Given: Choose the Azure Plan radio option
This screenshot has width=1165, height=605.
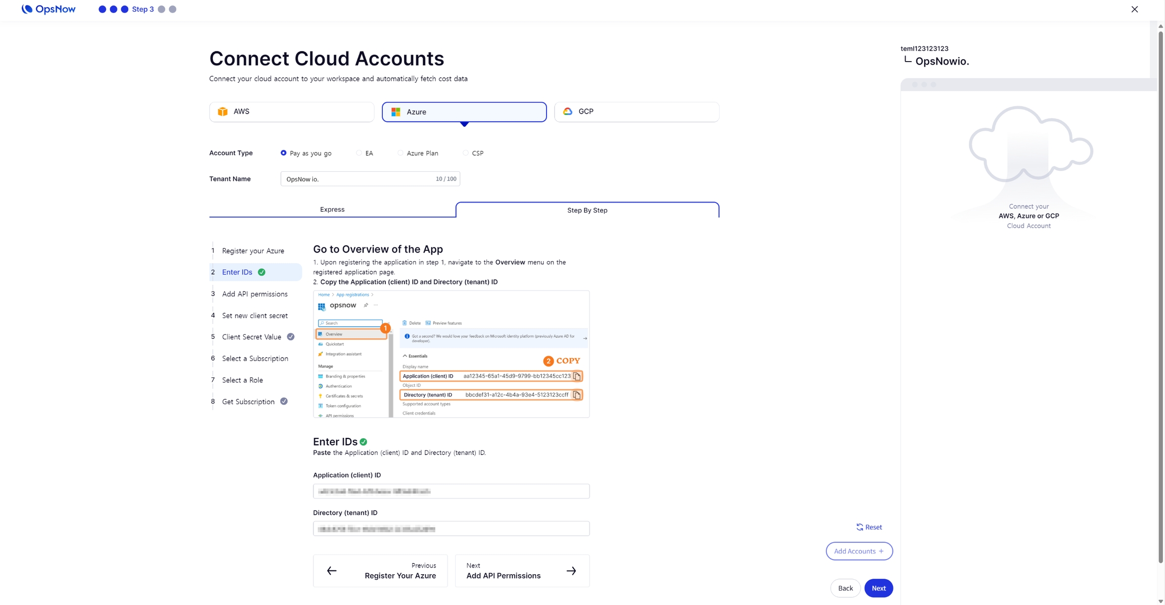Looking at the screenshot, I should click(x=400, y=153).
